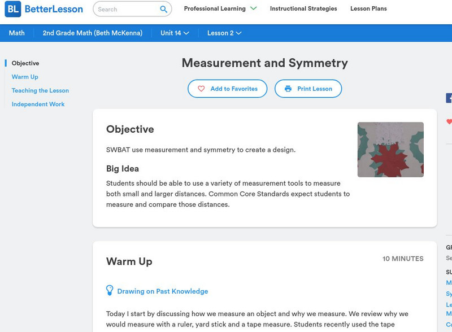Click the Facebook share icon

click(449, 98)
